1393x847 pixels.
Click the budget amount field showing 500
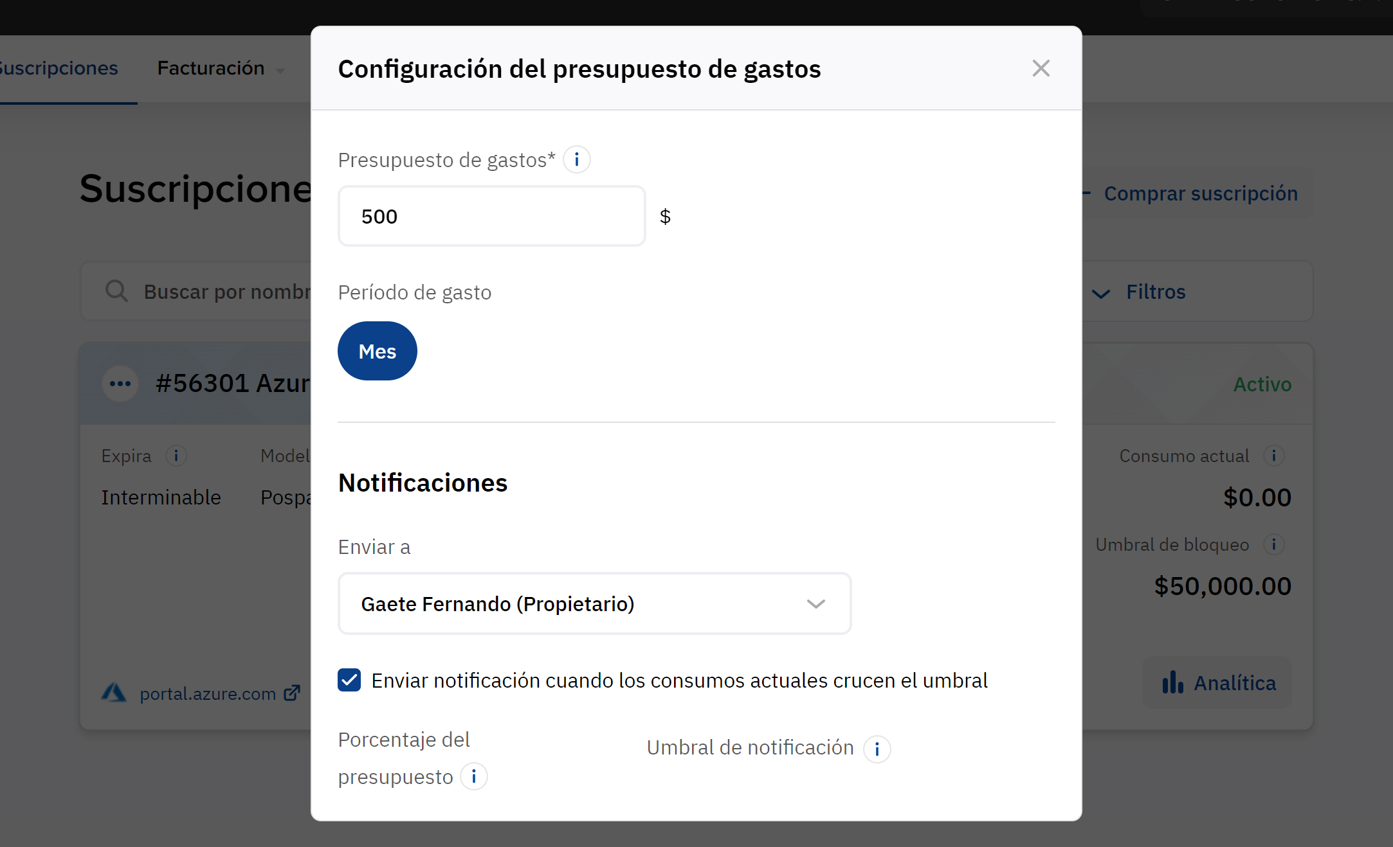click(491, 216)
